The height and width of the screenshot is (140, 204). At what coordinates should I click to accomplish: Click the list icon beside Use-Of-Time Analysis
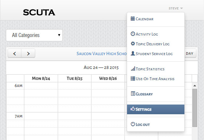(133, 78)
